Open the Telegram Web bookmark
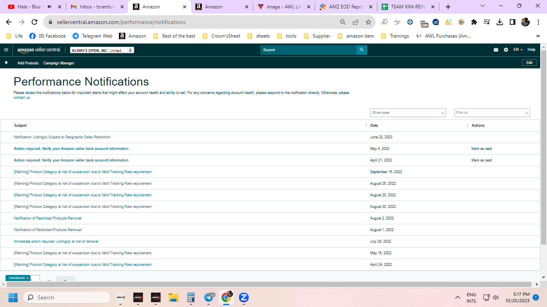Image resolution: width=547 pixels, height=307 pixels. (92, 36)
